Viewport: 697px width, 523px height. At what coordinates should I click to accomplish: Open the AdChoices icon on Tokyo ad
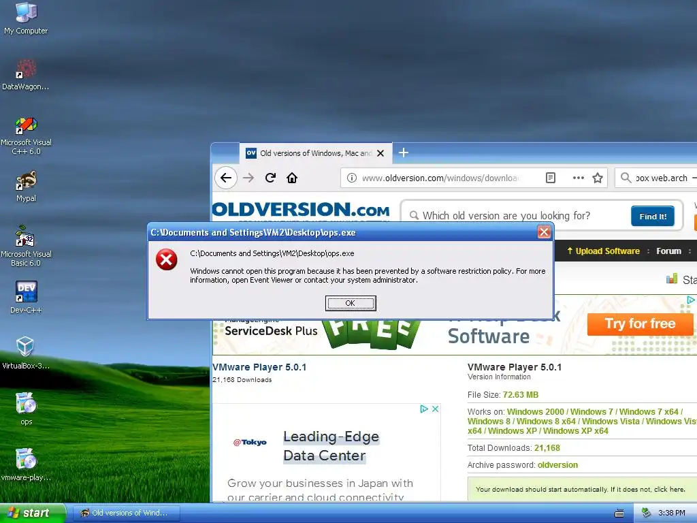click(x=423, y=409)
